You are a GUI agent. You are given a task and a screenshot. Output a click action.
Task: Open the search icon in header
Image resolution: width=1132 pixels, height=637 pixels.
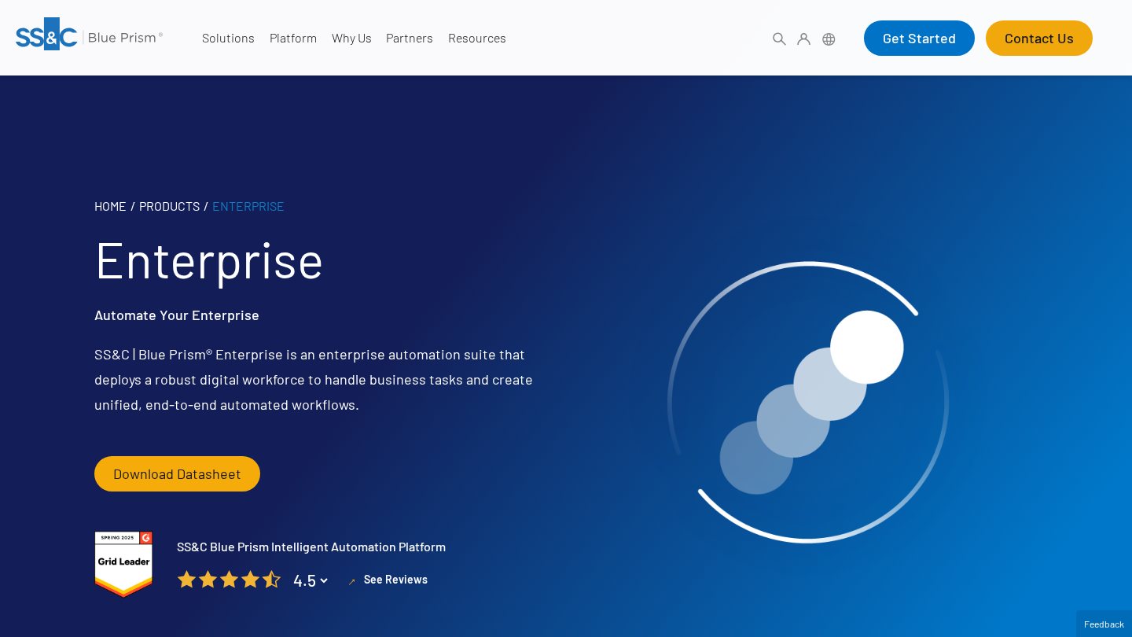779,39
